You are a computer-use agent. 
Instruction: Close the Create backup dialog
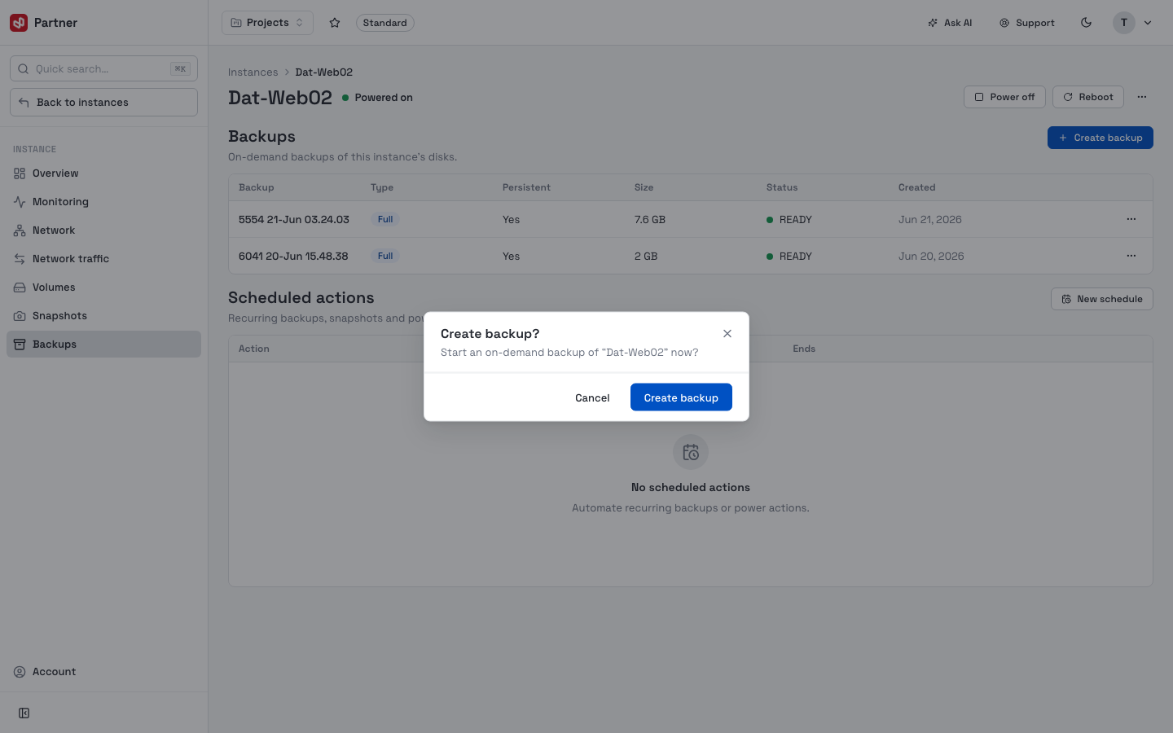(x=727, y=334)
